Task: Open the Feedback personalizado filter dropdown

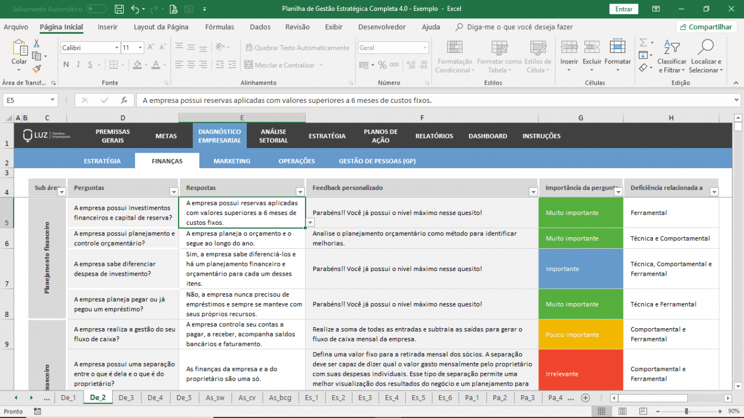Action: (533, 192)
